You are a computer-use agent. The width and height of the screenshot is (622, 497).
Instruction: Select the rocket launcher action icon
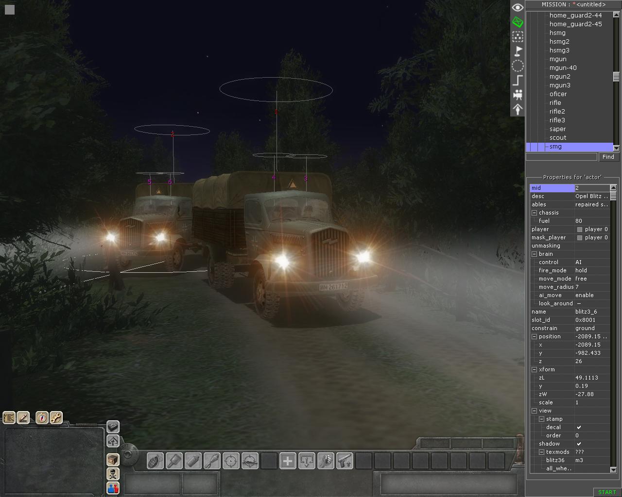(x=212, y=461)
